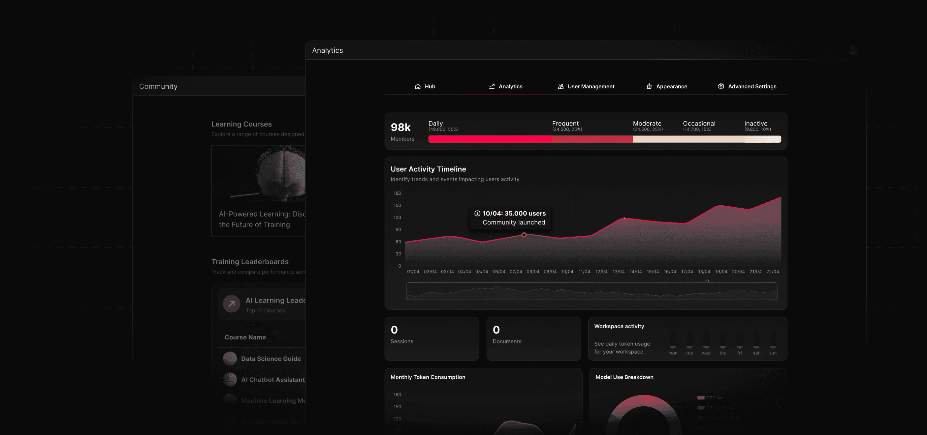
Task: Click the info icon in the 10/04 tooltip
Action: (477, 213)
